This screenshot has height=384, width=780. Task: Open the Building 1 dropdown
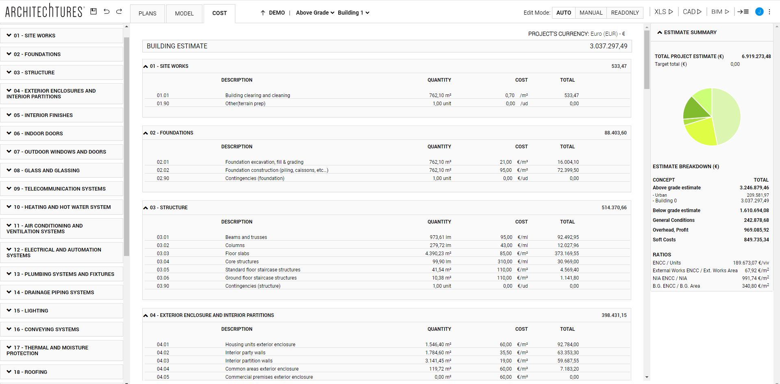coord(353,13)
